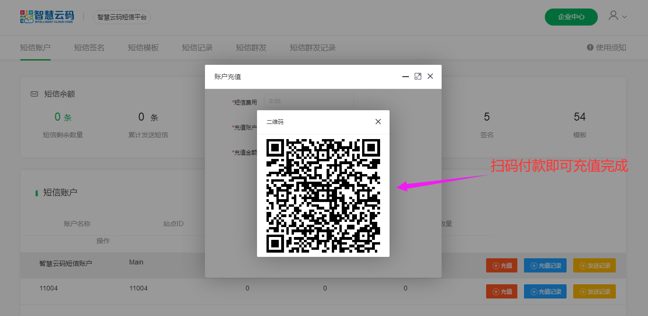Click 充值 for 智慧云码短信账户 row

click(502, 265)
